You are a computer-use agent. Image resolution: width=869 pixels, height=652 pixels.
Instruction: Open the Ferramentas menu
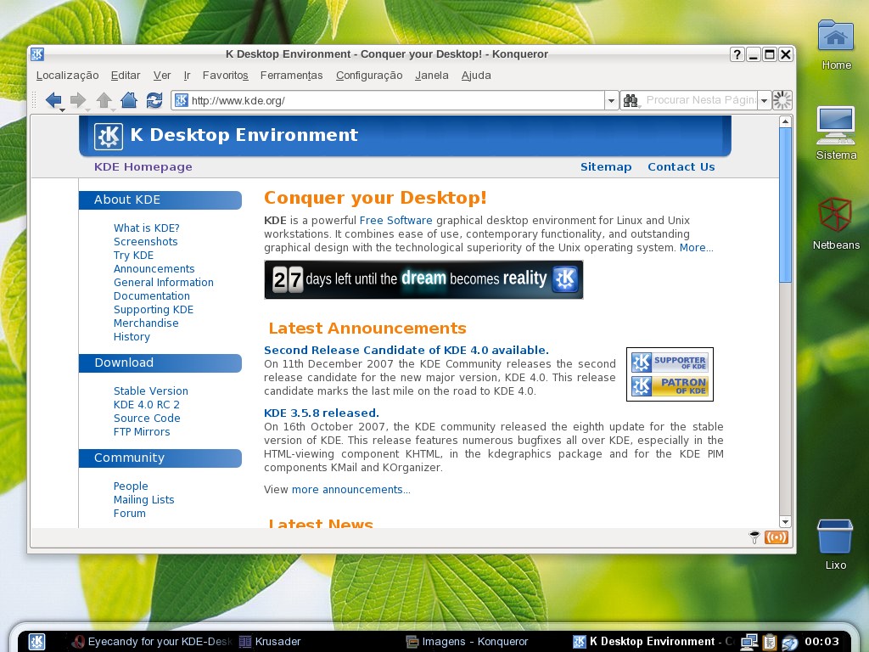click(x=292, y=76)
